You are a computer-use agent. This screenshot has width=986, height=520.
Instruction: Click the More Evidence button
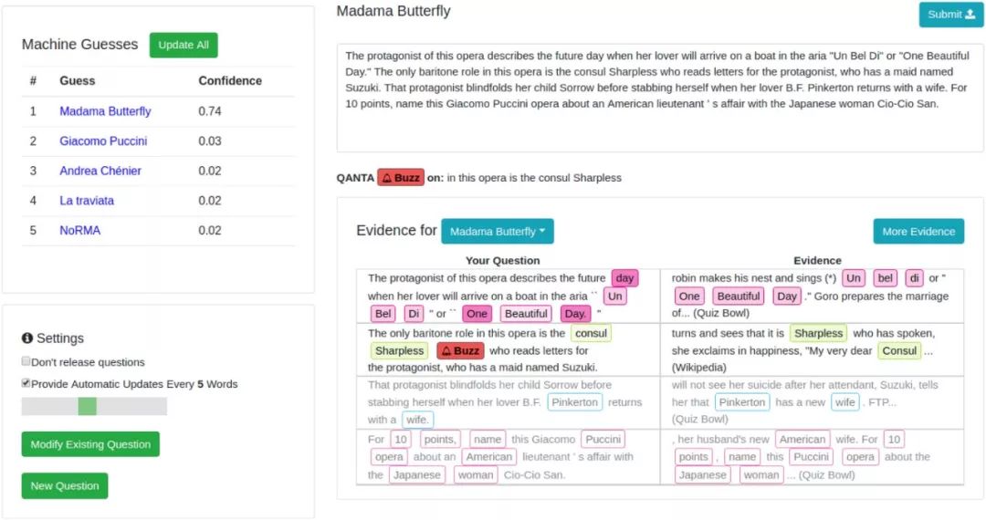coord(918,231)
